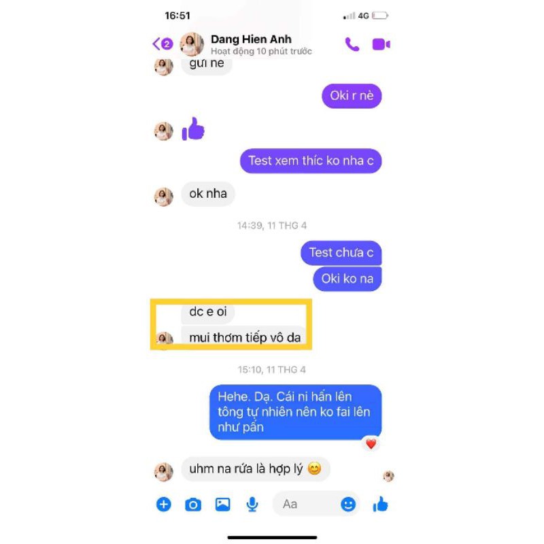Select the "mui thơm tiếp vô da" message
This screenshot has width=544, height=544.
pyautogui.click(x=245, y=337)
